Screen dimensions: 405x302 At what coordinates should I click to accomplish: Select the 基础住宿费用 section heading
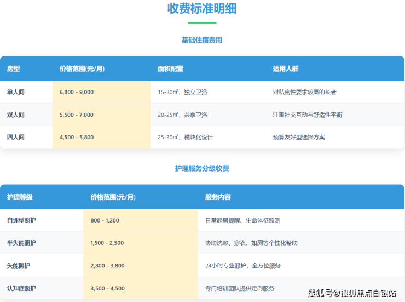point(202,40)
